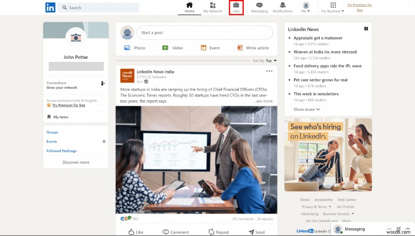Open About footer link
The width and height of the screenshot is (415, 236).
click(305, 200)
